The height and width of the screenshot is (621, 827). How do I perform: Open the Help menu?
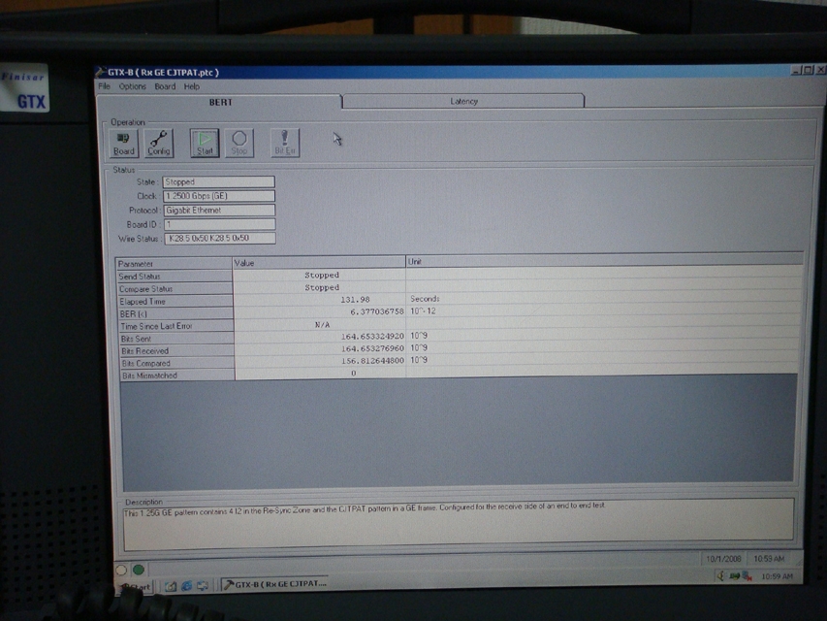191,86
